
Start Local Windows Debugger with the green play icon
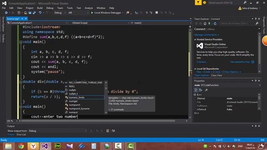pos(92,13)
